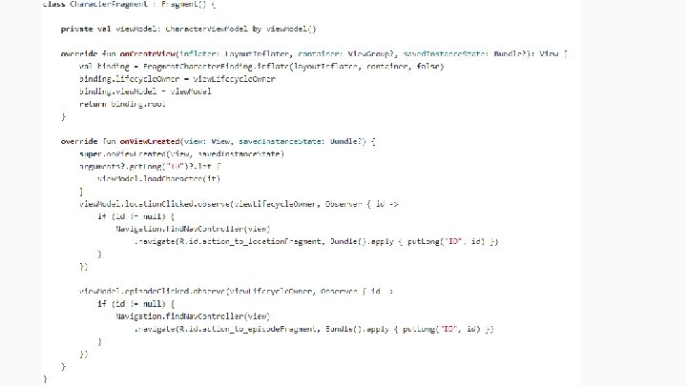Click the CharacterViewModel type reference

[207, 29]
